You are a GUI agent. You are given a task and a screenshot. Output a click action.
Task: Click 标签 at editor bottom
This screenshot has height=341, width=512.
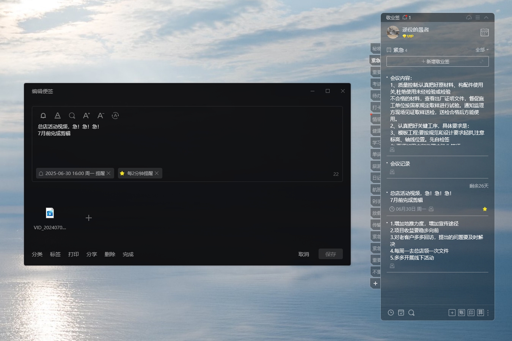[x=55, y=254]
